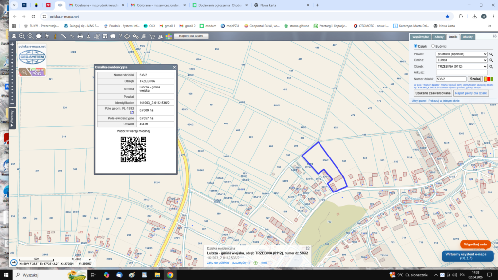Click the zoom in magnifier tool
The height and width of the screenshot is (280, 498).
[22, 36]
